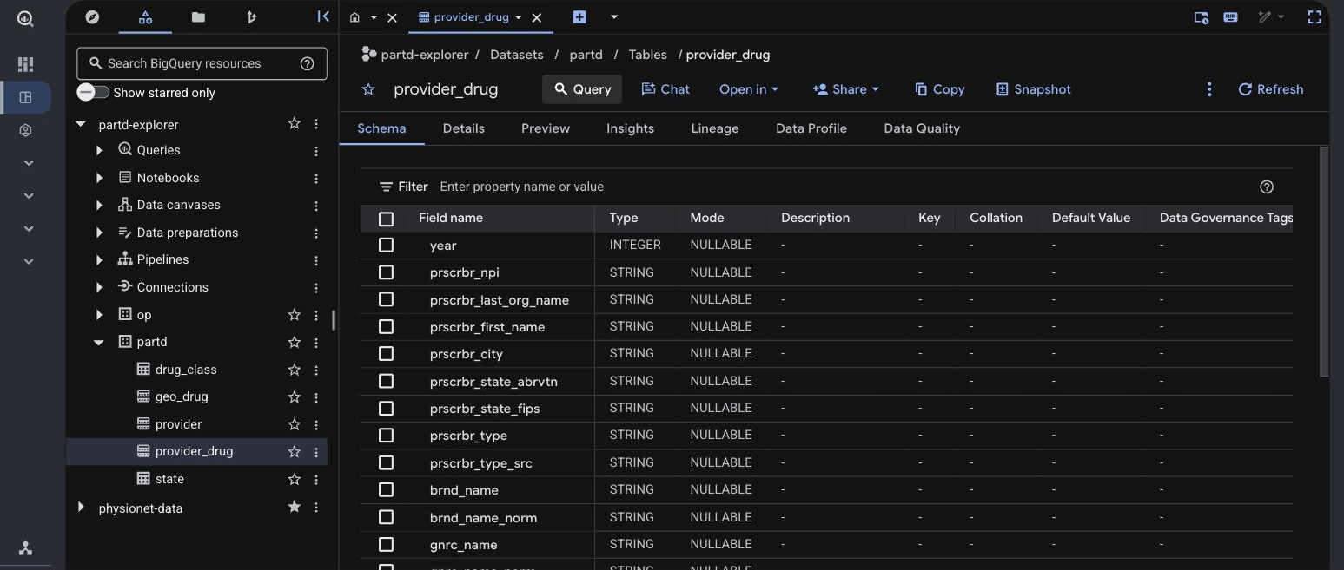Click the Query button

582,89
